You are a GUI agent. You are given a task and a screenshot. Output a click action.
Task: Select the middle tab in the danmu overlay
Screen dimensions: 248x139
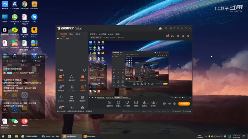(24, 65)
